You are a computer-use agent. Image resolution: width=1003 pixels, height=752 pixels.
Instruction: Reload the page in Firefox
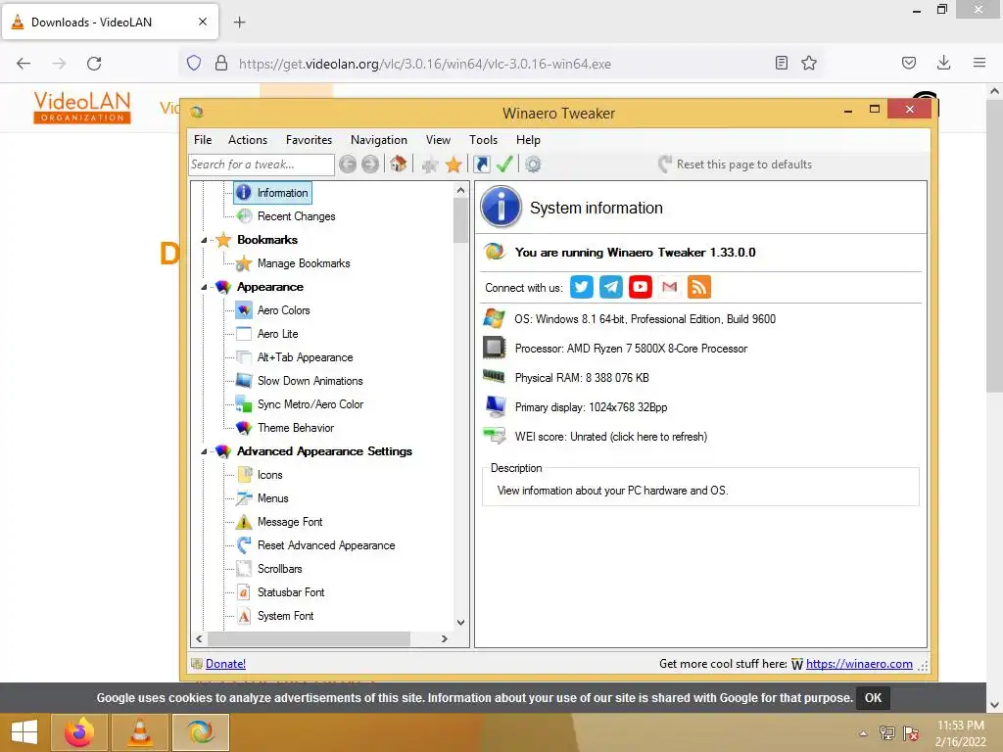pos(94,64)
